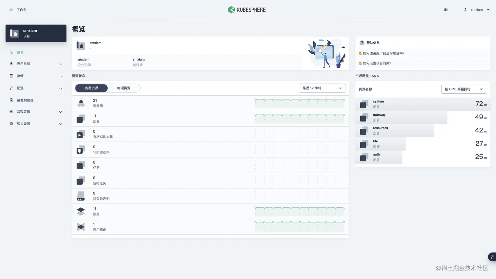Click the 应用路由 trend chart
Screen dimensions: 496x279
point(300,227)
